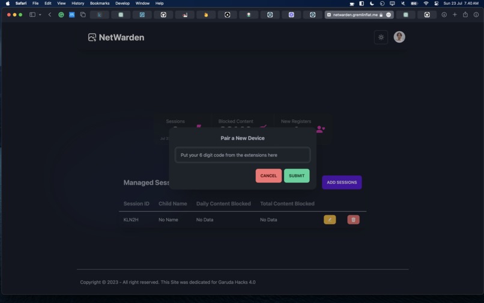Click the blue extension icon beside Grammarly
The image size is (484, 303).
coord(71,14)
